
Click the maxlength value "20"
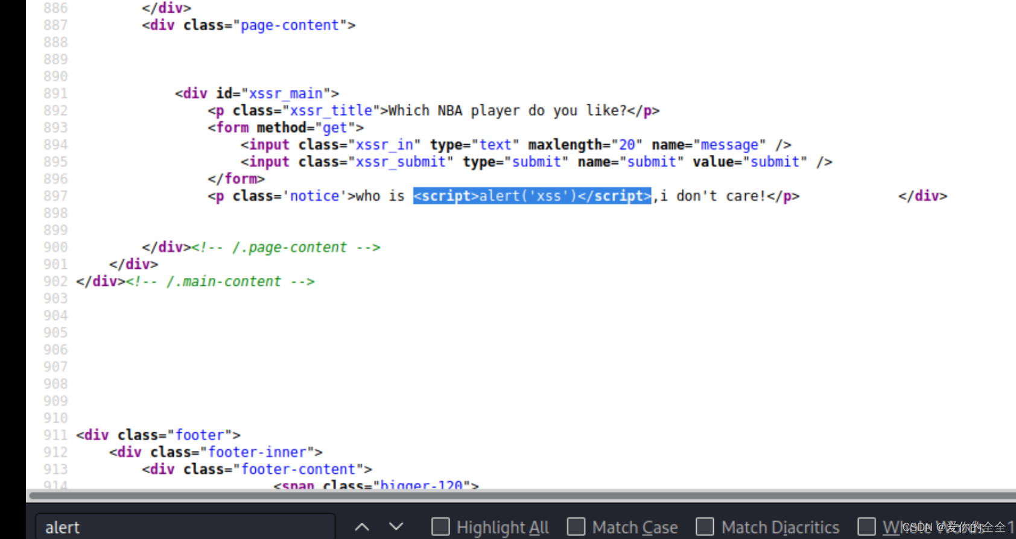(627, 145)
